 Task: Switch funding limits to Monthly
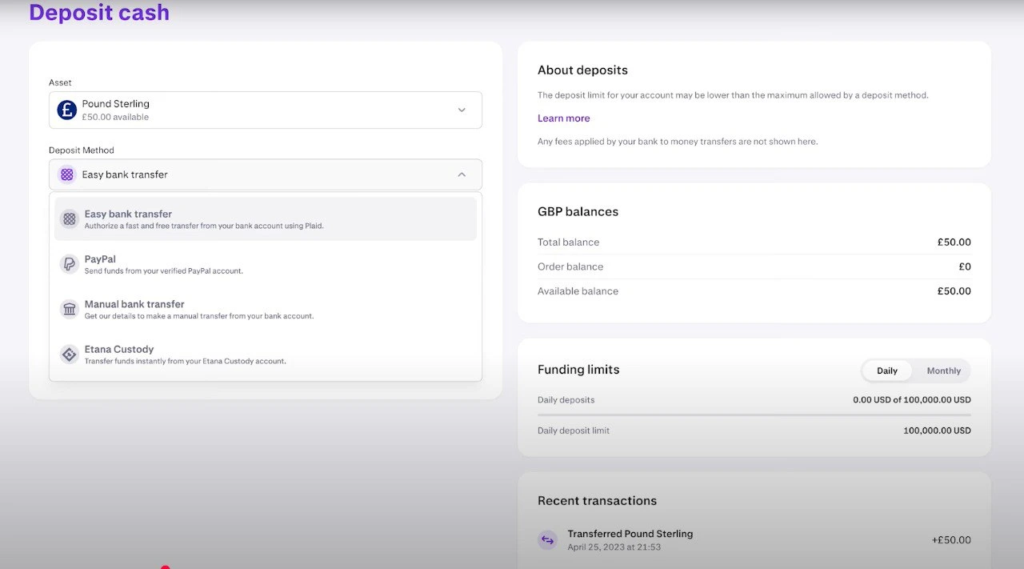pyautogui.click(x=944, y=371)
